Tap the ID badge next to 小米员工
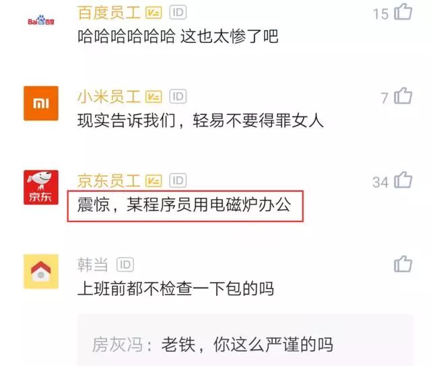431x366 pixels. 178,96
